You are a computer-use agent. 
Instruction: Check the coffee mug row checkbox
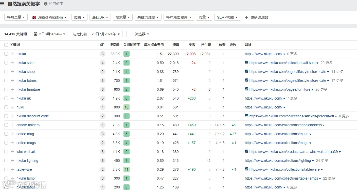tap(6, 134)
